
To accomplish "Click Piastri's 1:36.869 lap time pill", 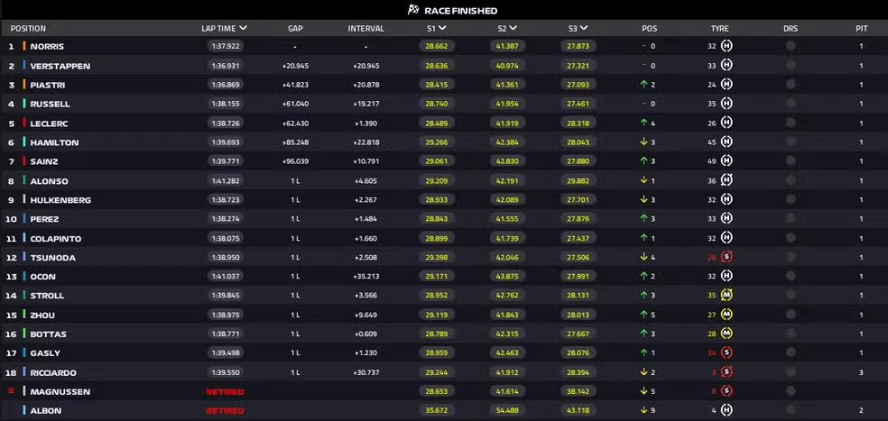I will click(226, 85).
